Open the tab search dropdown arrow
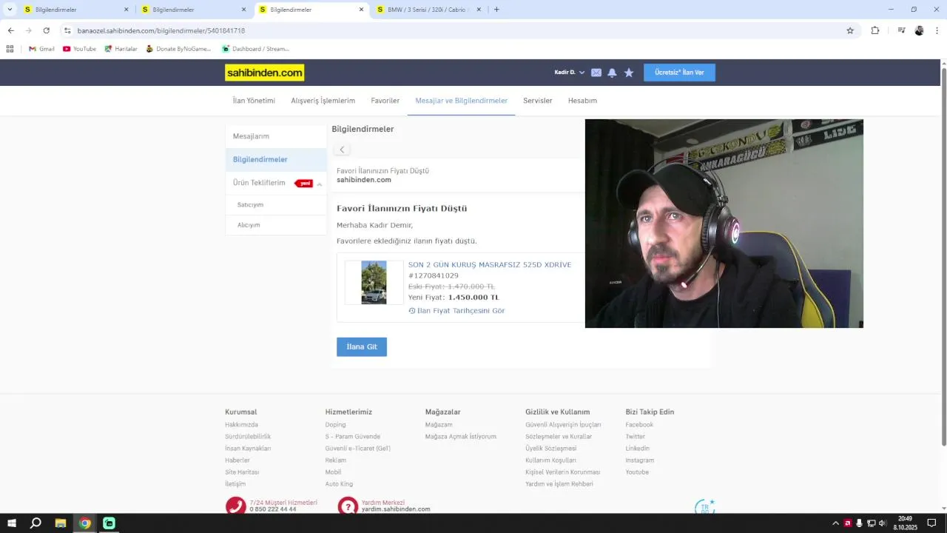947x533 pixels. 10,10
